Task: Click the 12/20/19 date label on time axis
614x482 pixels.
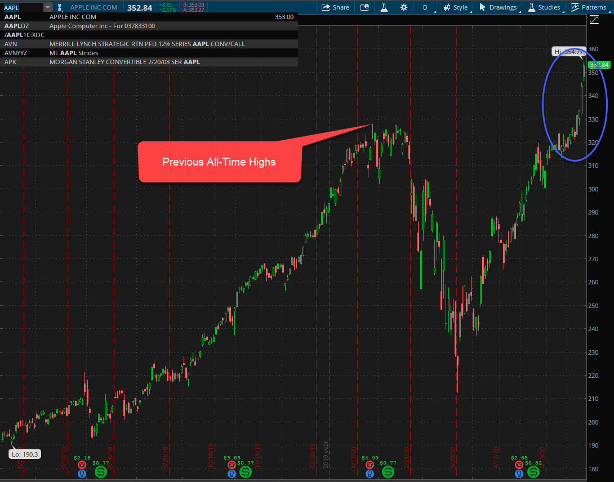Action: (313, 456)
